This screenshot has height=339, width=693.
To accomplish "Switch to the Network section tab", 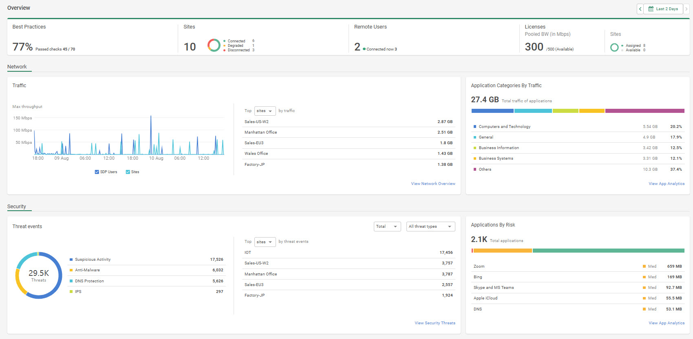I will pyautogui.click(x=17, y=67).
